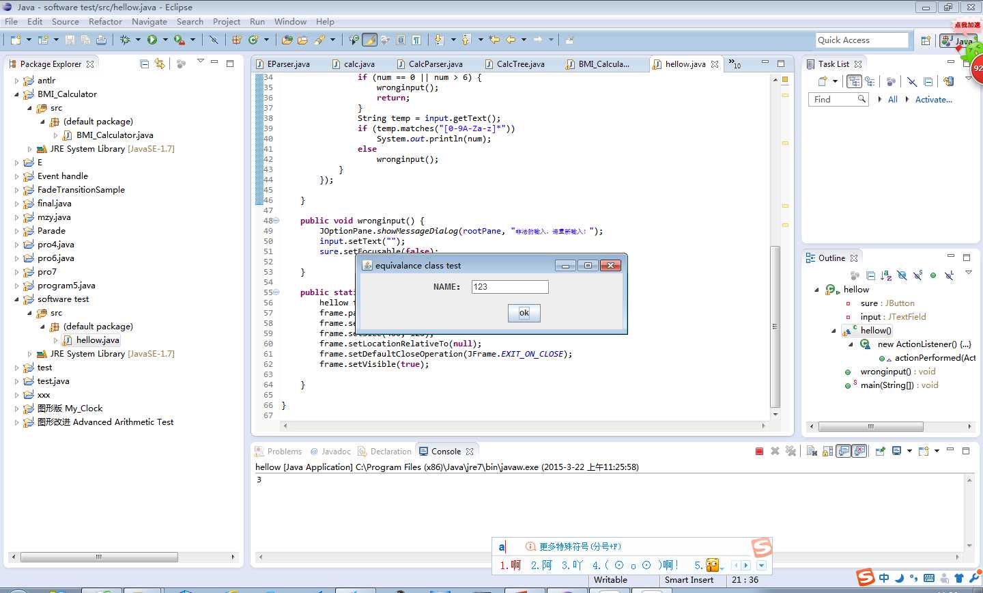Click Outline panel horizontal scrollbar thumb

click(871, 426)
